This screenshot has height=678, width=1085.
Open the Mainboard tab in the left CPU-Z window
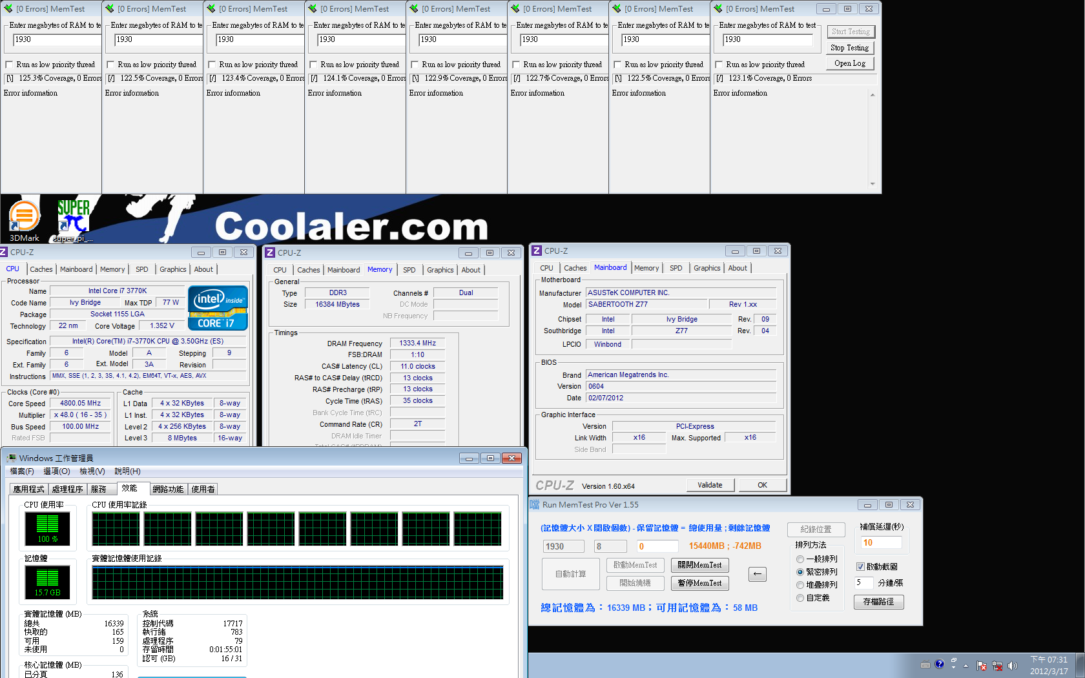pyautogui.click(x=76, y=269)
